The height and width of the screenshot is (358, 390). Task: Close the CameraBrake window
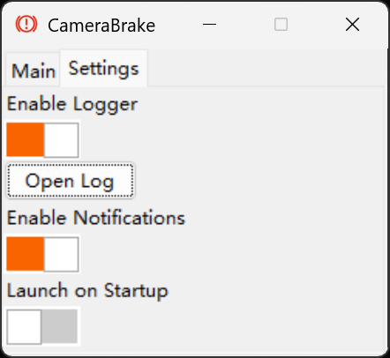(352, 24)
